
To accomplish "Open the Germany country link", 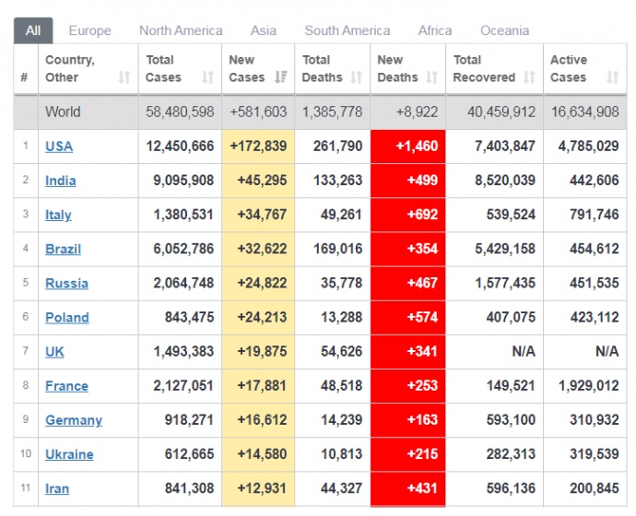I will pos(74,420).
